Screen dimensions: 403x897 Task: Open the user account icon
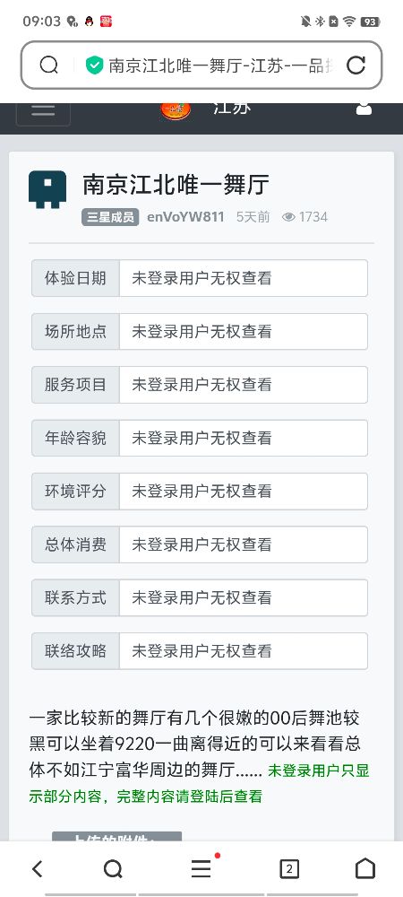click(x=364, y=109)
